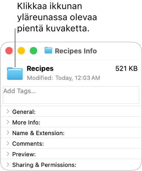Click the Comments: section label
Screen dimensions: 142x171
pos(28,144)
